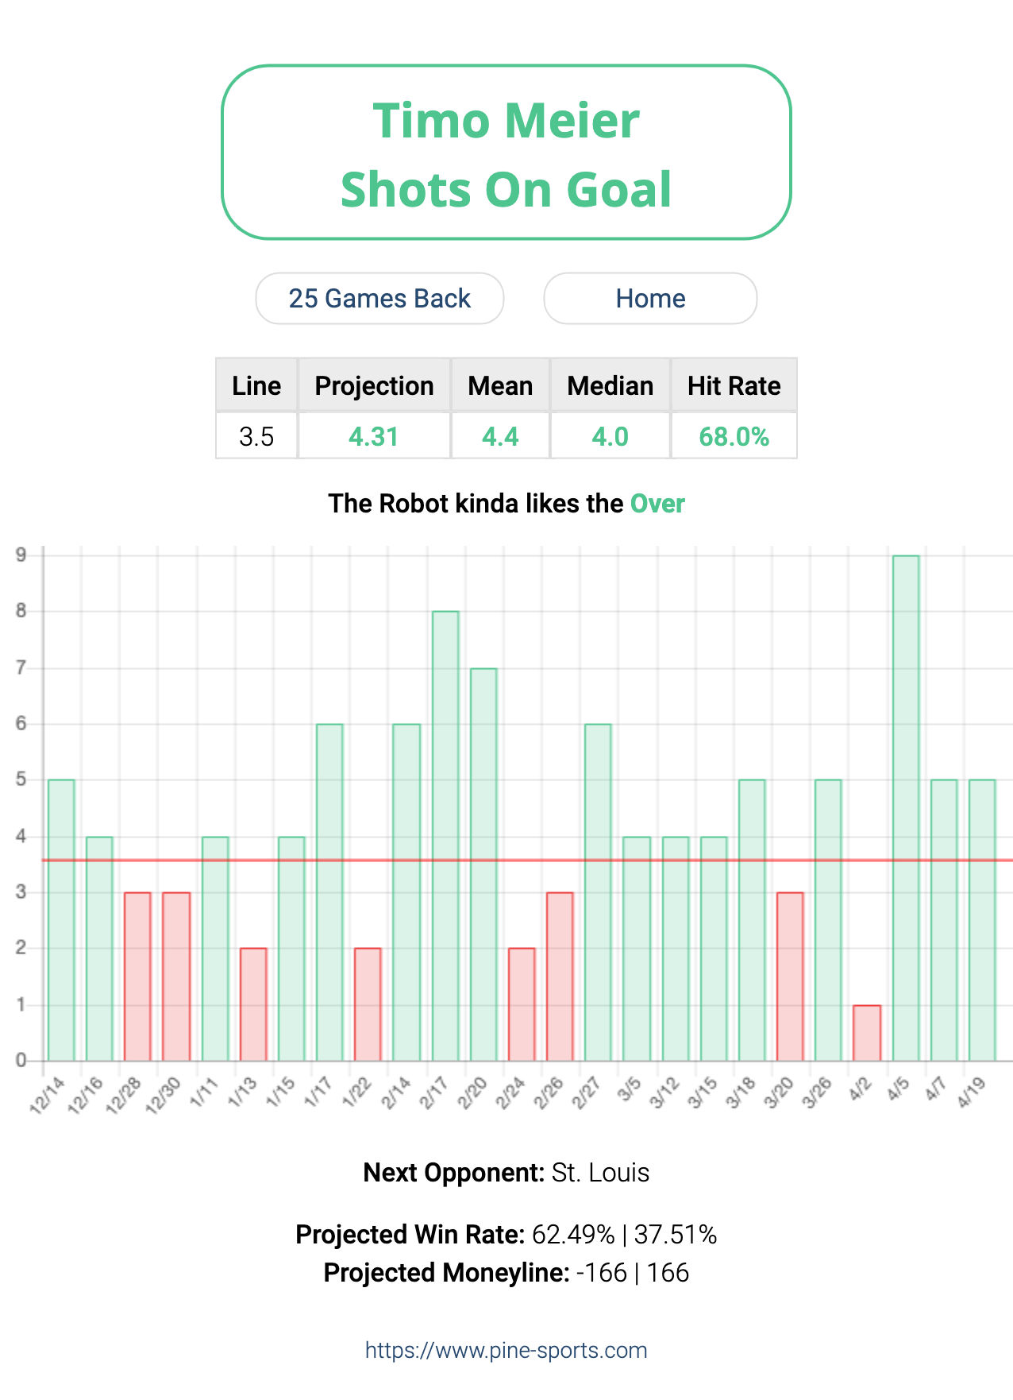Select the 4/5 bar with nine shots
The image size is (1013, 1400).
tap(906, 808)
